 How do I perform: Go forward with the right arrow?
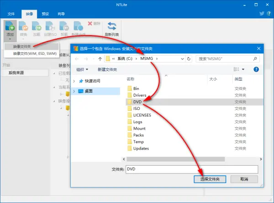pyautogui.click(x=86, y=59)
